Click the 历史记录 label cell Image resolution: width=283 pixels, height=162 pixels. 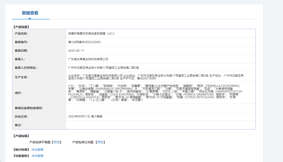(x=39, y=116)
